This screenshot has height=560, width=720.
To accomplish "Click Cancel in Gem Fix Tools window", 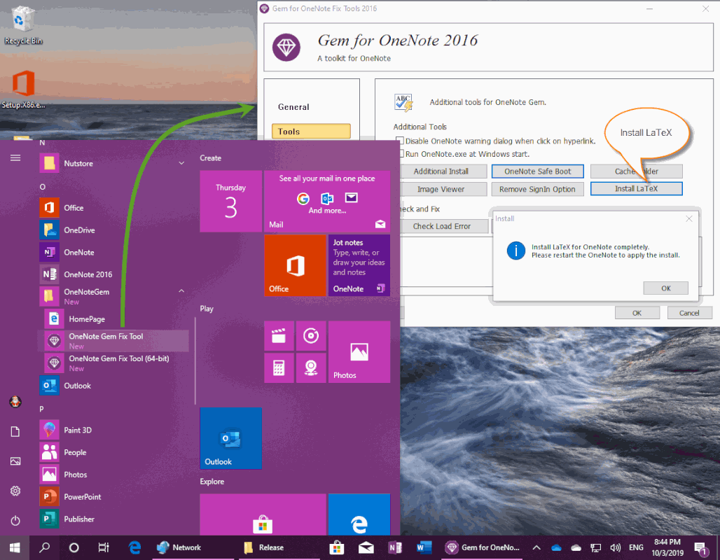I will pos(689,313).
